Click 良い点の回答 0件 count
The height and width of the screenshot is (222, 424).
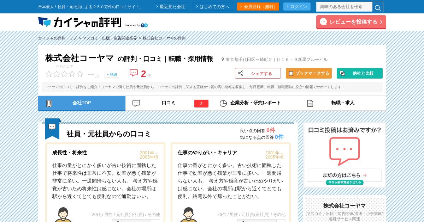coord(258,130)
